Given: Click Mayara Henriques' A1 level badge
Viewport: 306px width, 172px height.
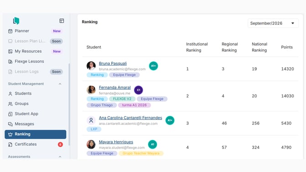Looking at the screenshot, I should [153, 145].
